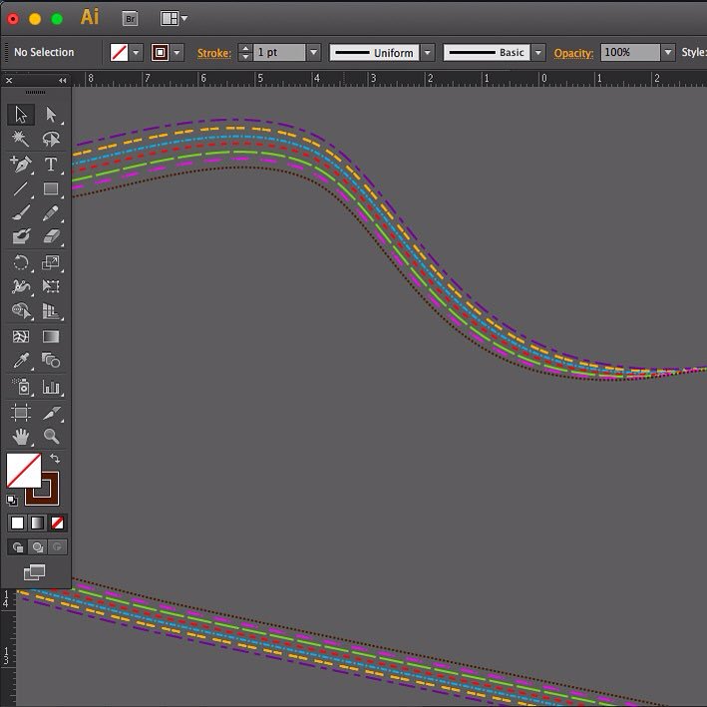Screen dimensions: 707x707
Task: Open the Basic brush definition dropdown
Action: pyautogui.click(x=538, y=52)
